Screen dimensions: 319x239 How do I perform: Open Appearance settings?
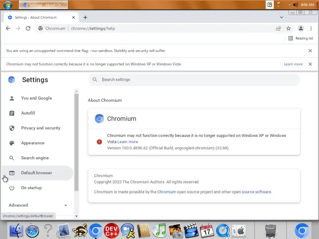coord(37,143)
